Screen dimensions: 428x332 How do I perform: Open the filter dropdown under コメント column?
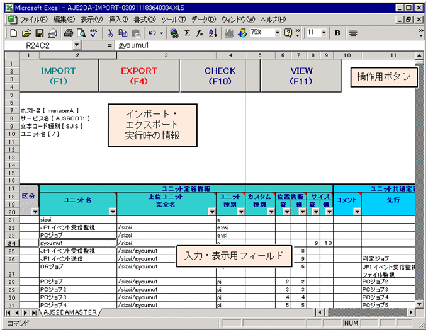pyautogui.click(x=357, y=211)
